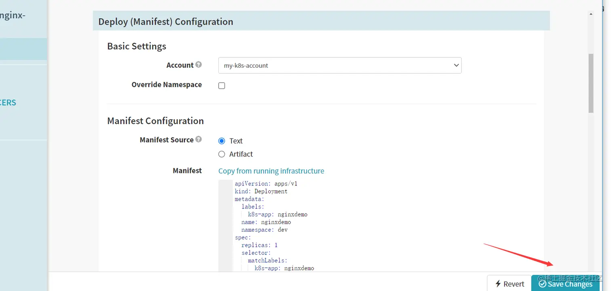The height and width of the screenshot is (291, 611).
Task: Choose the Artifact manifest source option
Action: pyautogui.click(x=221, y=154)
